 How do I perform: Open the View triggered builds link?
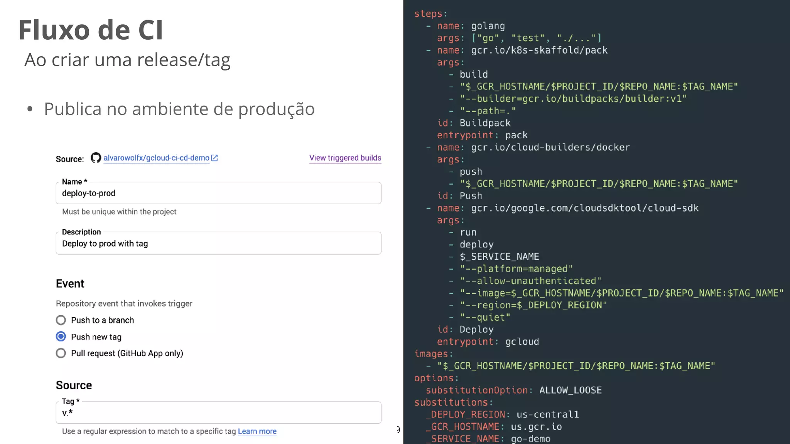[345, 158]
